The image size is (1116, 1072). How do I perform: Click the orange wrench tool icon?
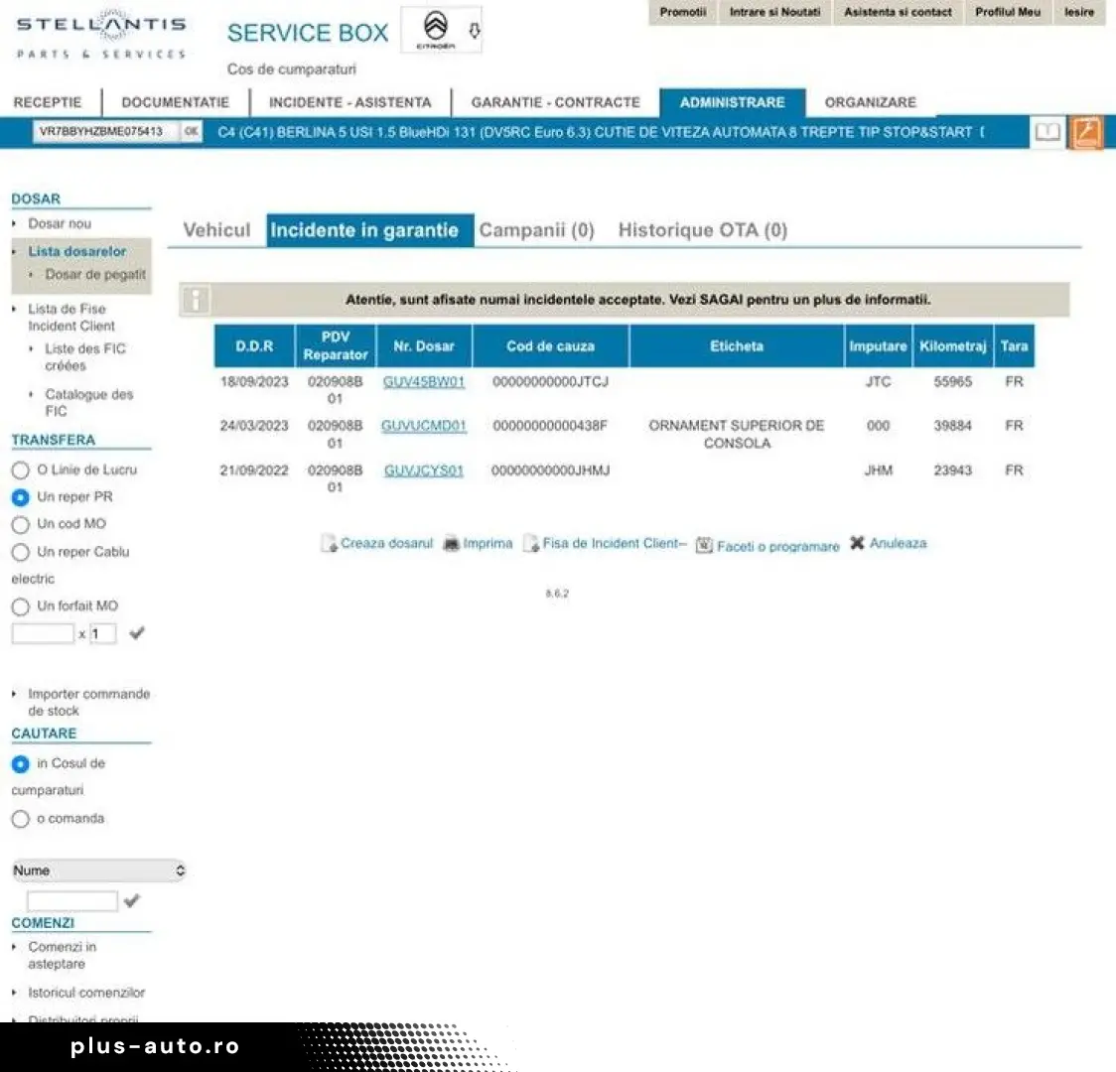click(x=1086, y=132)
